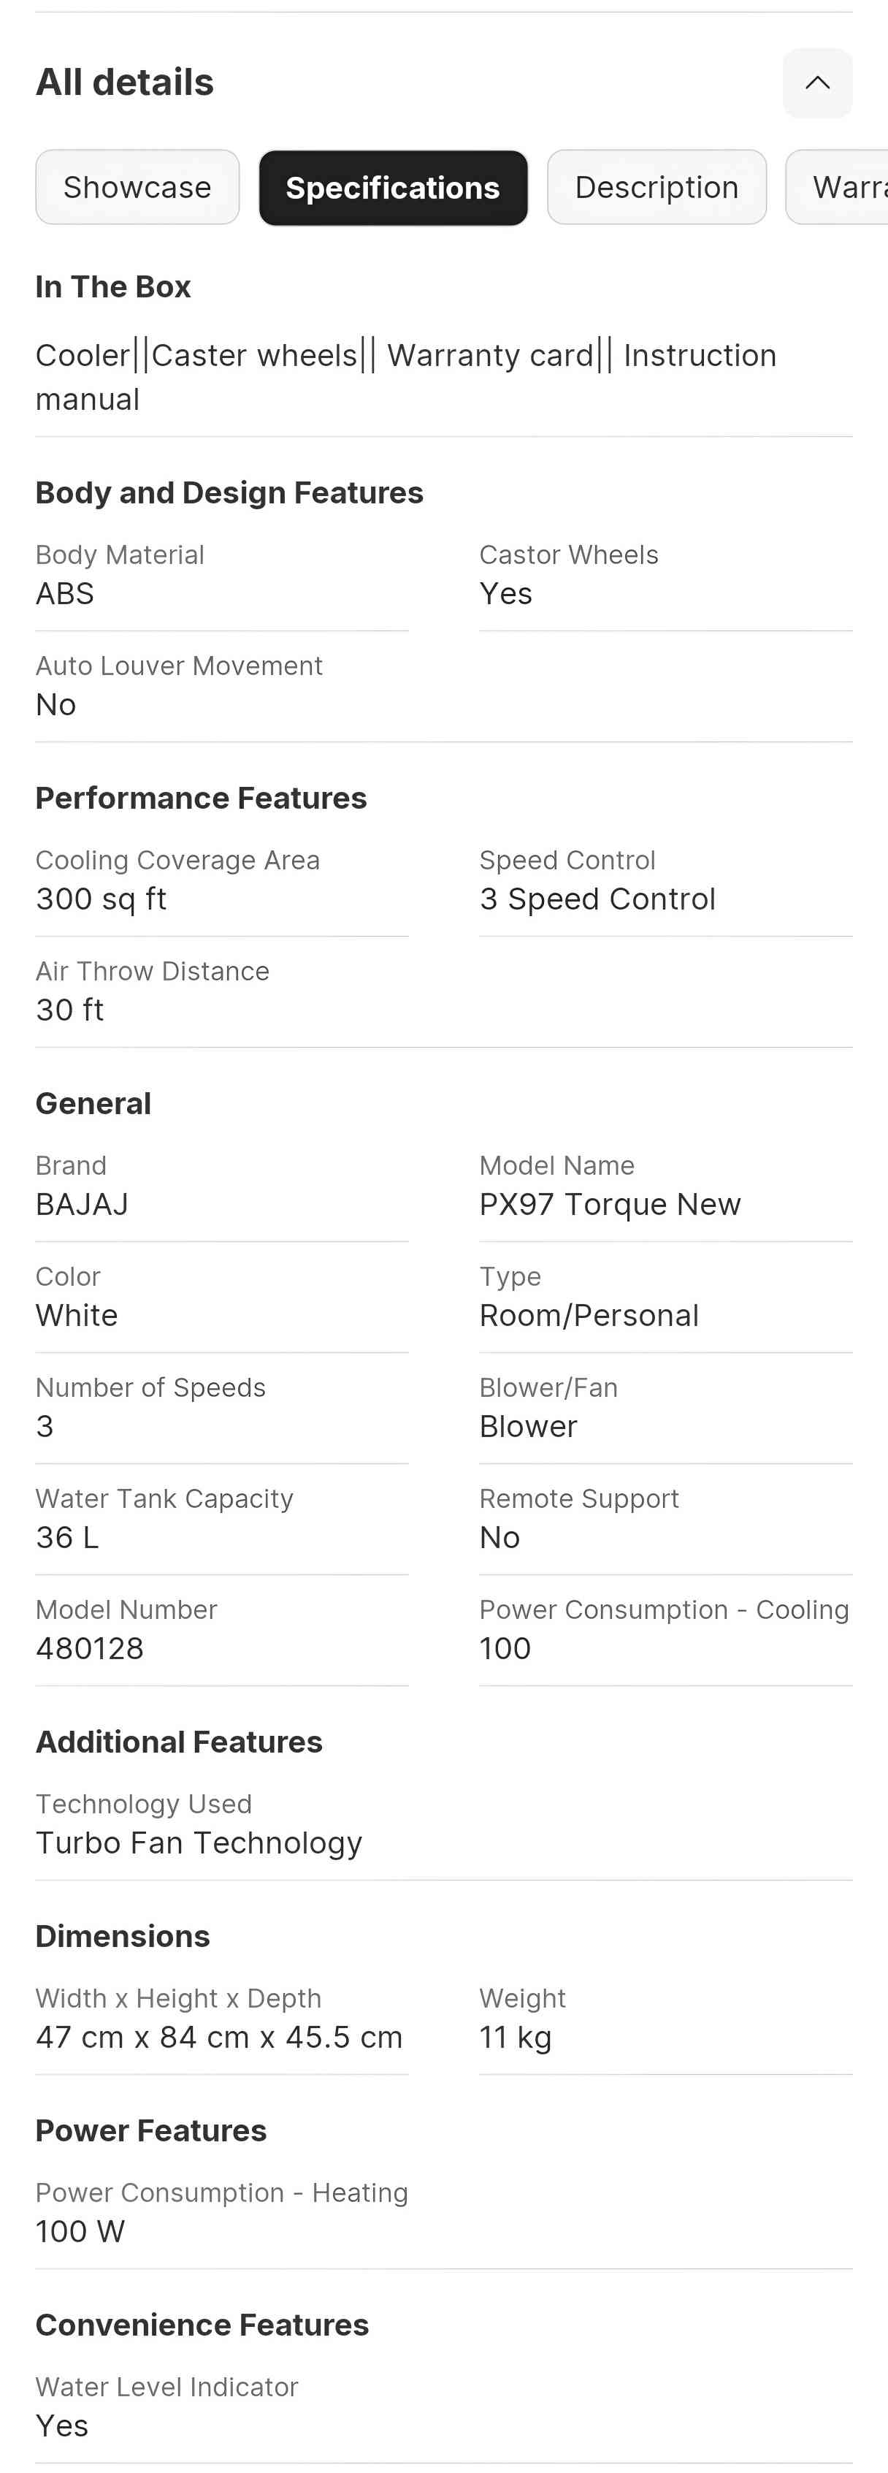
Task: Switch to the Showcase tab
Action: [x=137, y=187]
